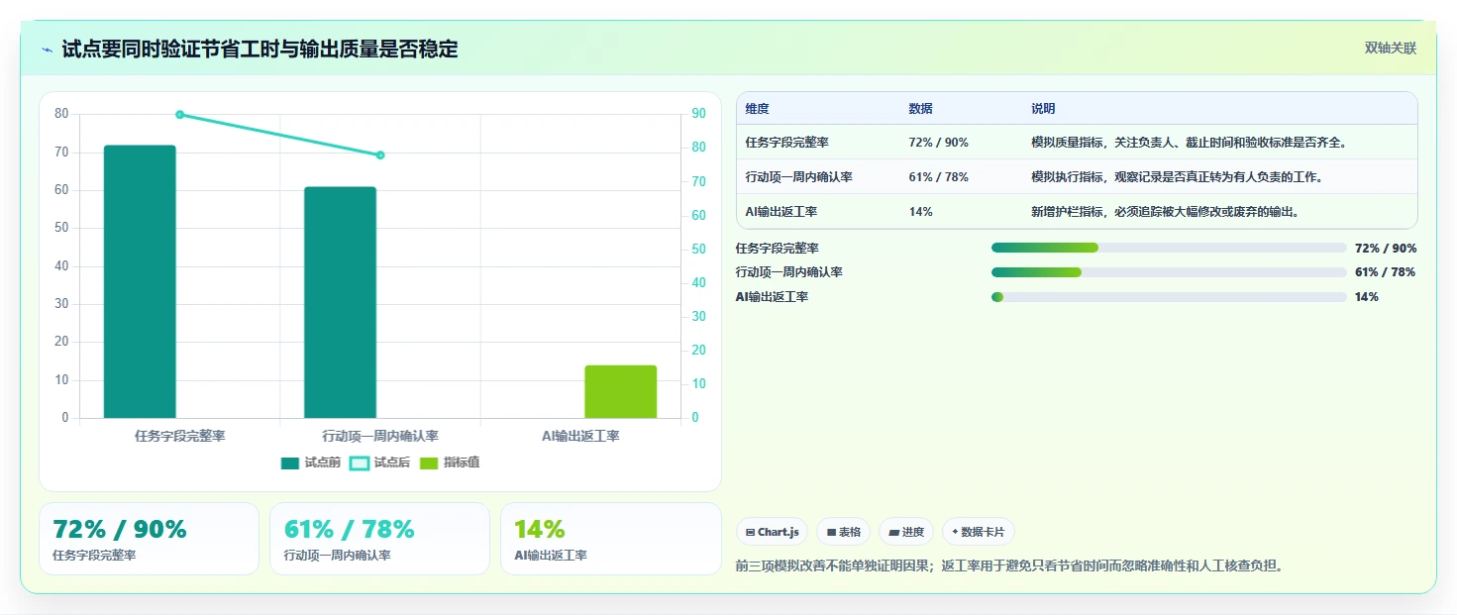Click the line point at 78 over 行动项一周内确认率
Viewport: 1457px width, 615px height.
(380, 155)
